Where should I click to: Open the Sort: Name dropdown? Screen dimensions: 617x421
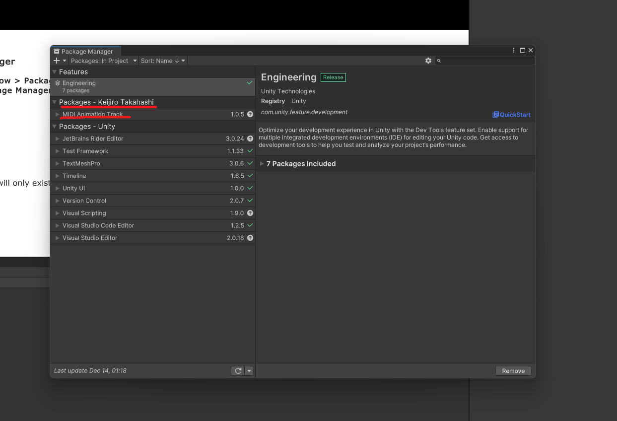pyautogui.click(x=163, y=61)
